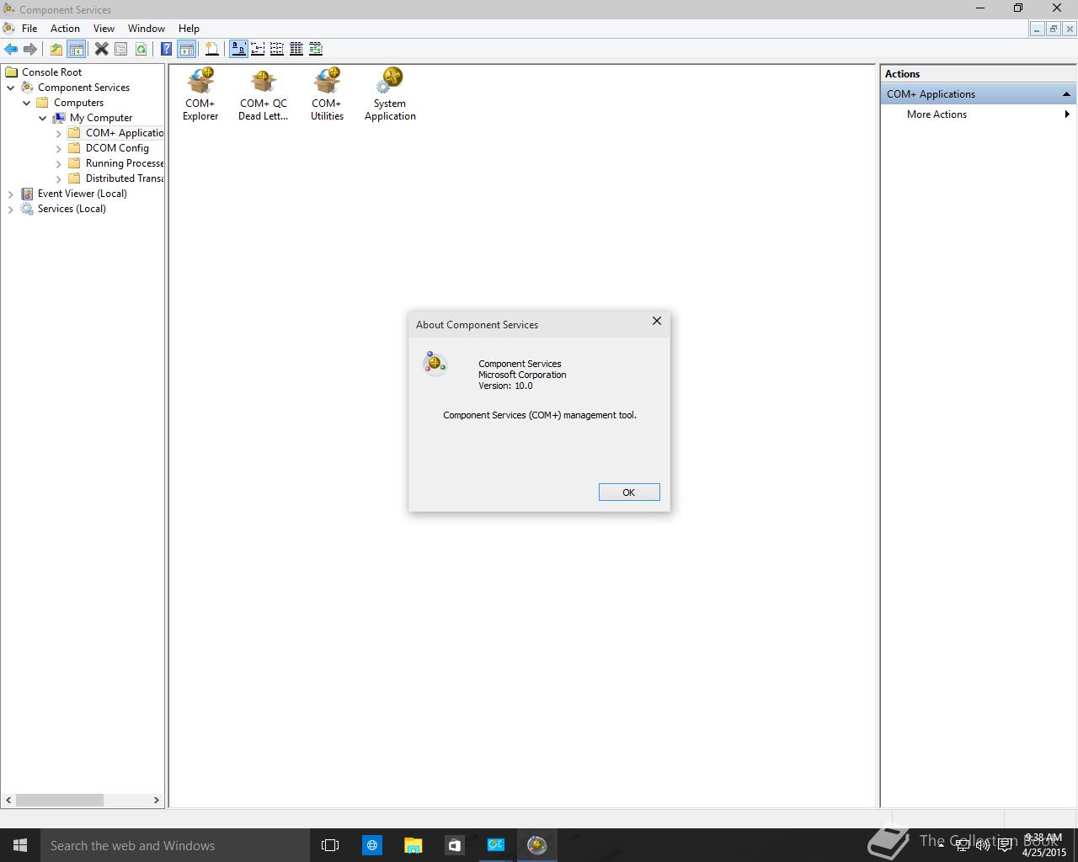
Task: Click the tree scrollbar left arrow
Action: point(9,800)
